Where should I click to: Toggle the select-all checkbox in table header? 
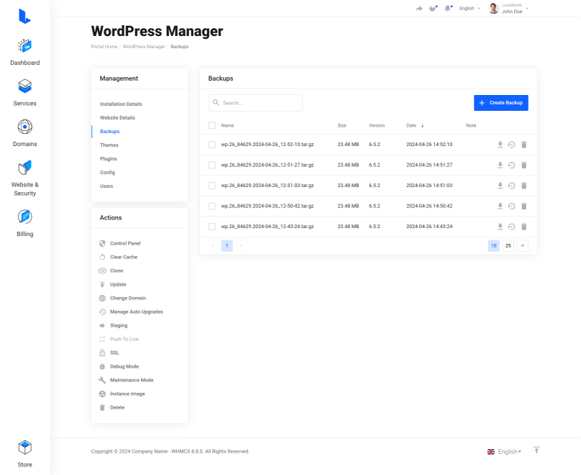click(212, 125)
